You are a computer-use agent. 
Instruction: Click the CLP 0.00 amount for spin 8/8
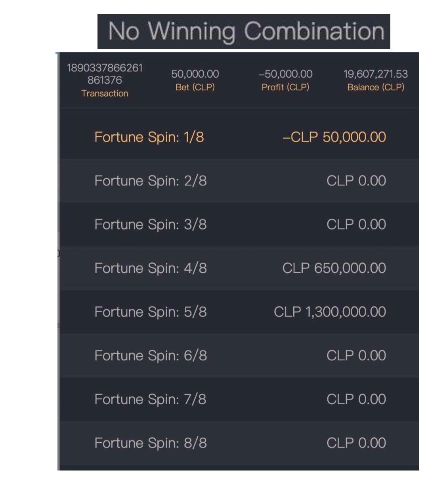tap(356, 443)
